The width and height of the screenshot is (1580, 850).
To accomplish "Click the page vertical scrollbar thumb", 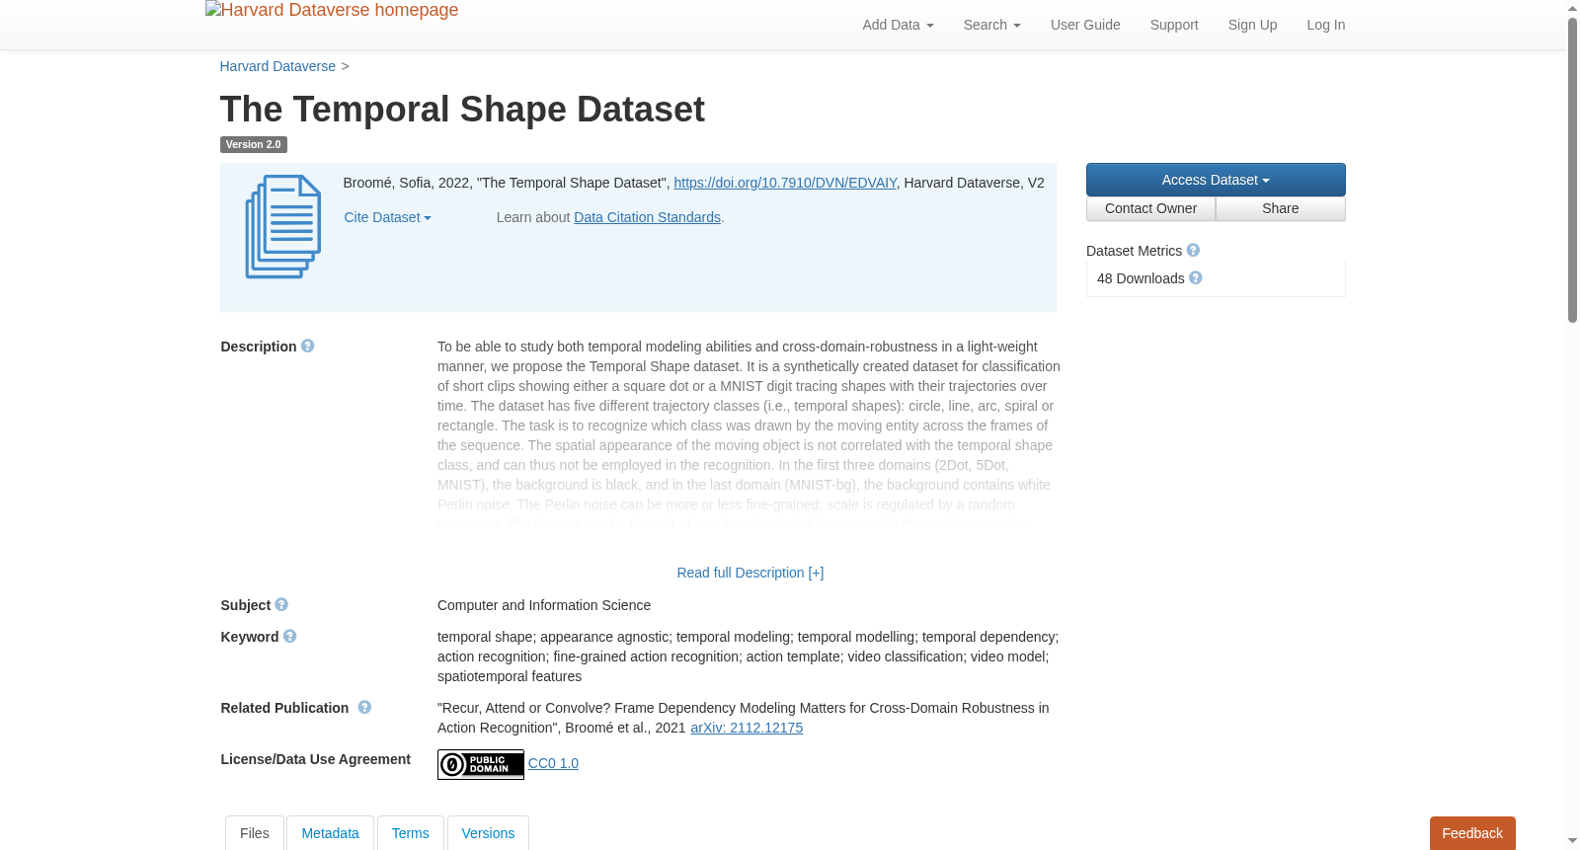I will pyautogui.click(x=1572, y=170).
